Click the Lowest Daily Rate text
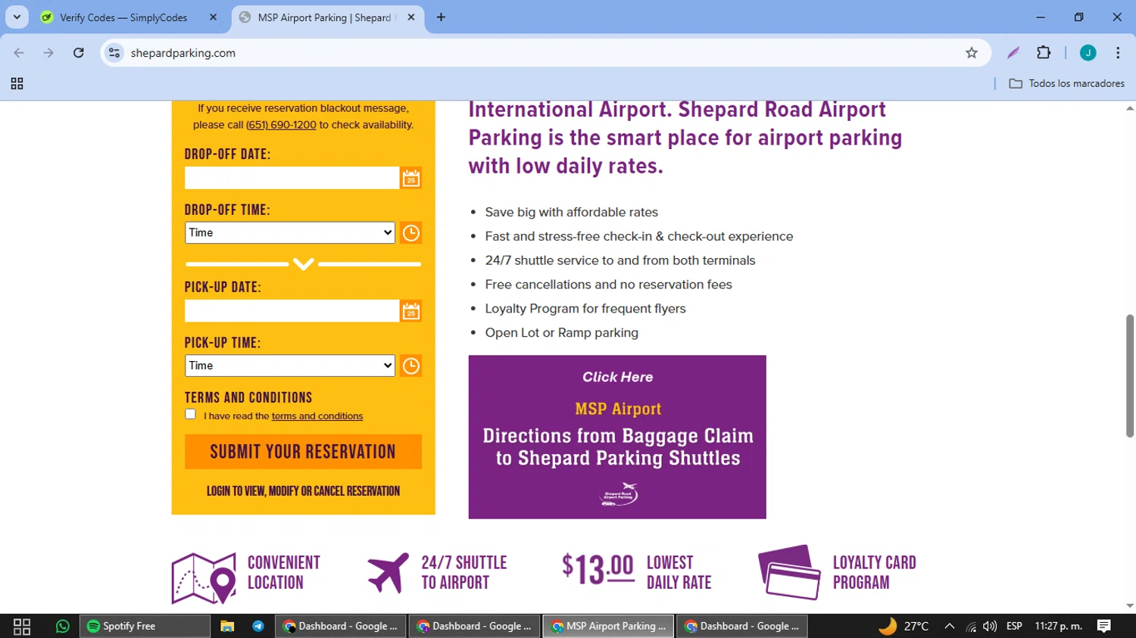The image size is (1136, 638). point(679,573)
